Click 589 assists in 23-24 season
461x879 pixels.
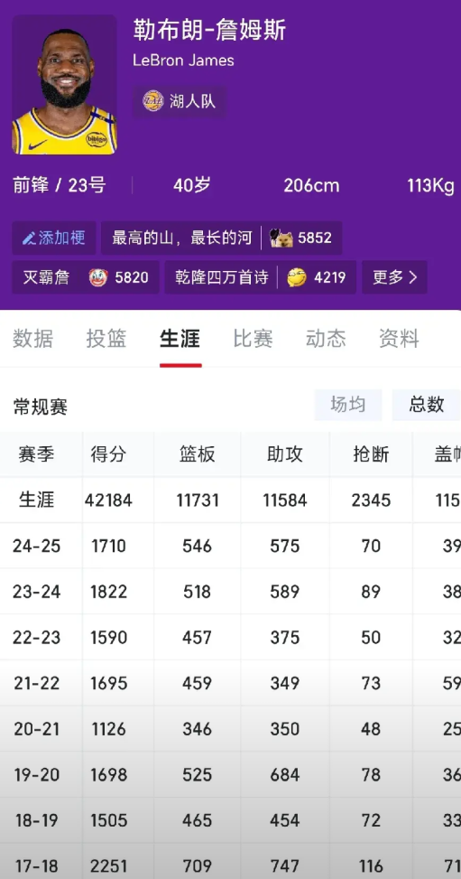pyautogui.click(x=284, y=592)
